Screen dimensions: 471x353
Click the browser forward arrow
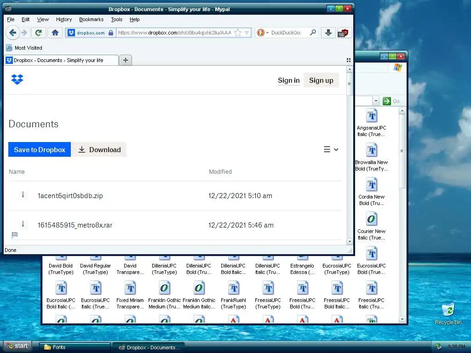[x=24, y=33]
